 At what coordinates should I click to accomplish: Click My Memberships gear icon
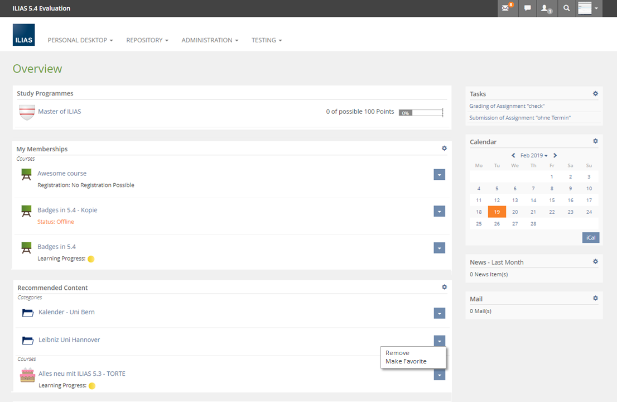tap(444, 149)
